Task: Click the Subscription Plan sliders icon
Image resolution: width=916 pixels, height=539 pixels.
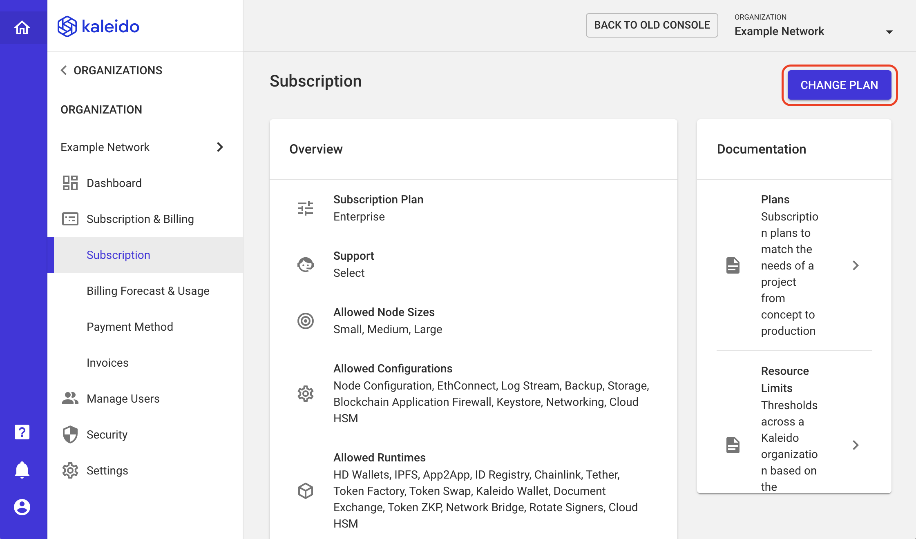Action: 305,208
